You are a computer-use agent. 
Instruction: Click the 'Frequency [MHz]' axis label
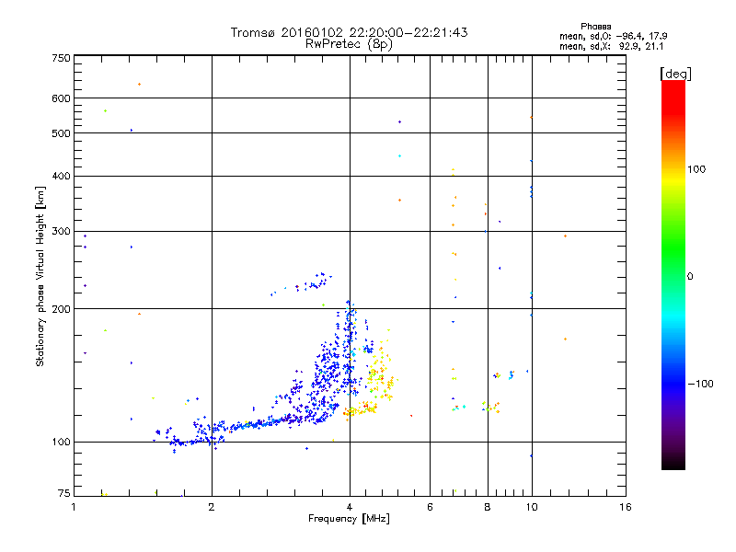(349, 519)
